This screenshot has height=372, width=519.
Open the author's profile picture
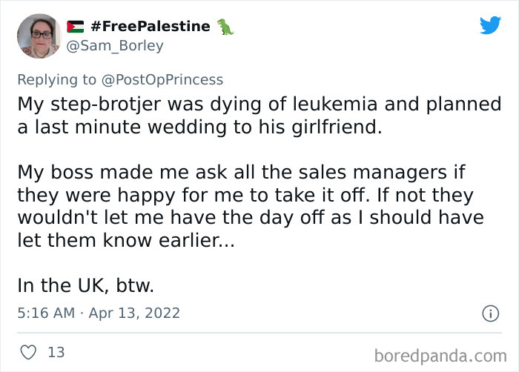click(39, 36)
